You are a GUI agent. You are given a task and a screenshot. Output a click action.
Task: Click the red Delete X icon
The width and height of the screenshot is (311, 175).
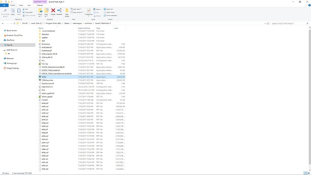click(53, 10)
